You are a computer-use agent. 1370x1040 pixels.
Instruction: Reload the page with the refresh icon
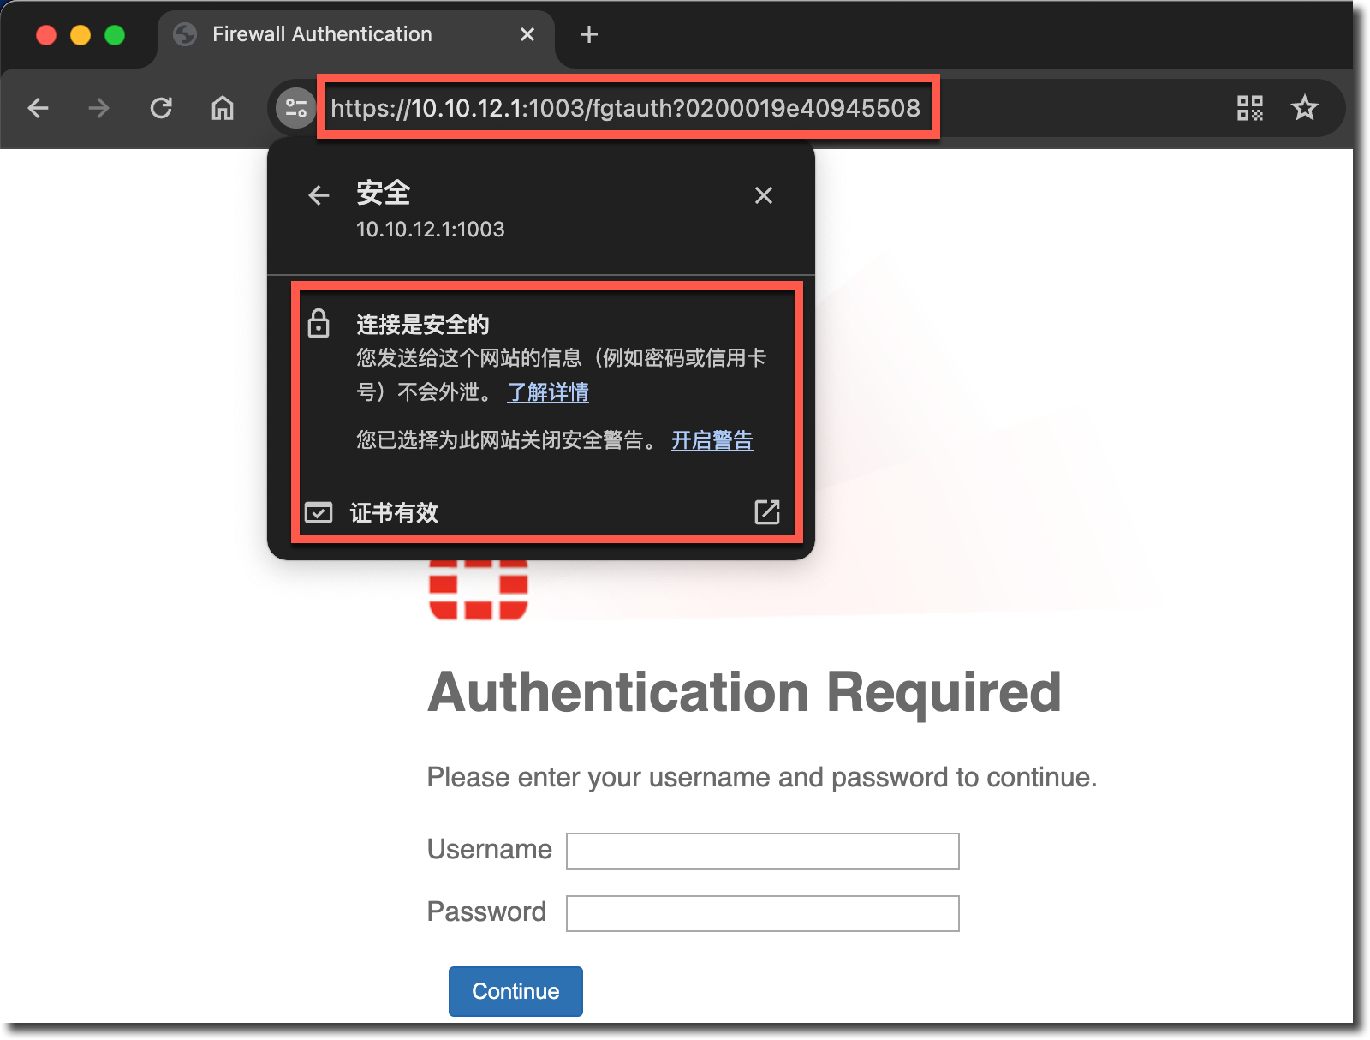click(x=161, y=108)
